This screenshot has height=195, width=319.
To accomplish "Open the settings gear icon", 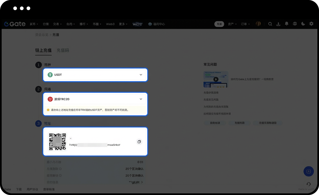I will tap(311, 24).
